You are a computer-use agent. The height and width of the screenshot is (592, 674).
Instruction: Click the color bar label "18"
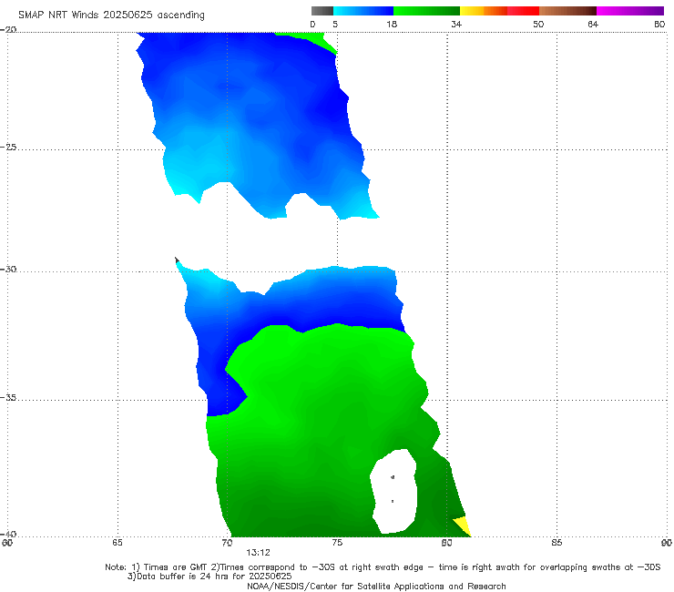pos(392,24)
